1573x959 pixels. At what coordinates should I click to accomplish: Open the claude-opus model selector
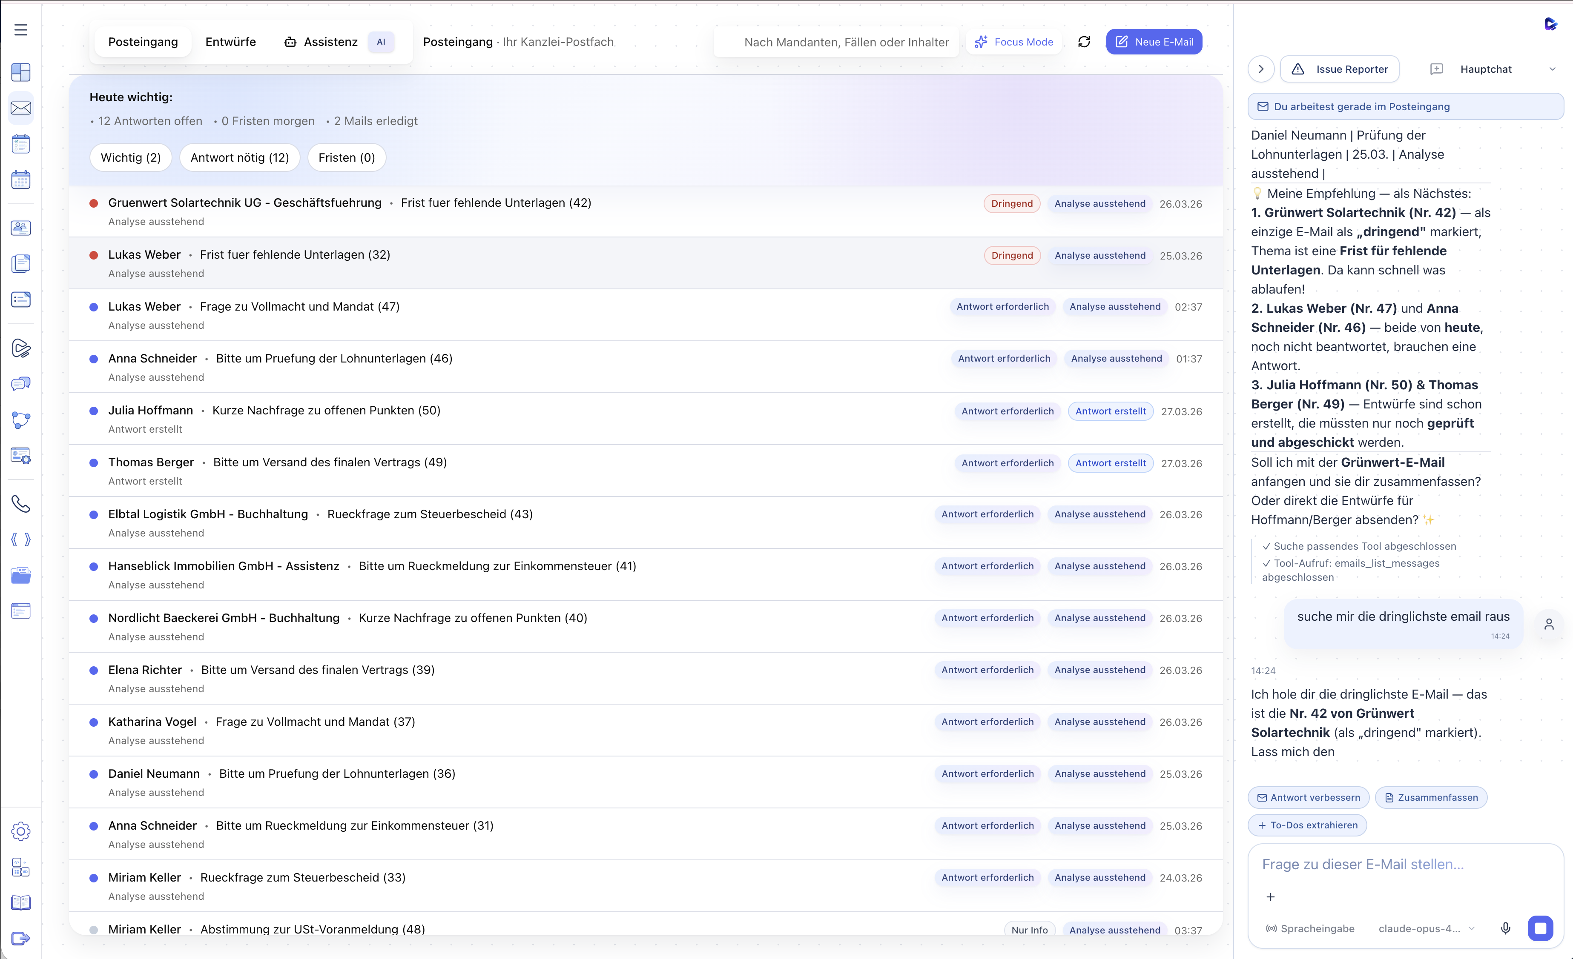(x=1426, y=928)
